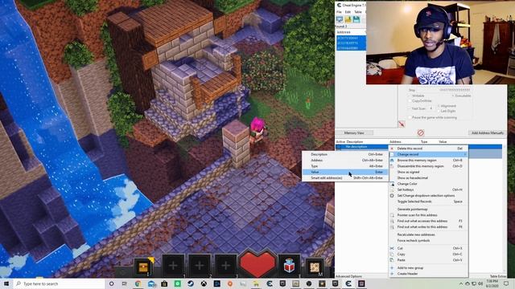Choose Find out what writes to this address
The height and width of the screenshot is (289, 515).
(x=429, y=226)
